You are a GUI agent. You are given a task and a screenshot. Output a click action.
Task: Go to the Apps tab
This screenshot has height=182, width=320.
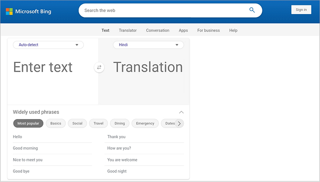click(183, 30)
